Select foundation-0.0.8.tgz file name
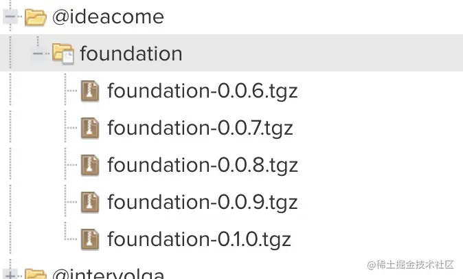This screenshot has width=463, height=279. point(202,165)
